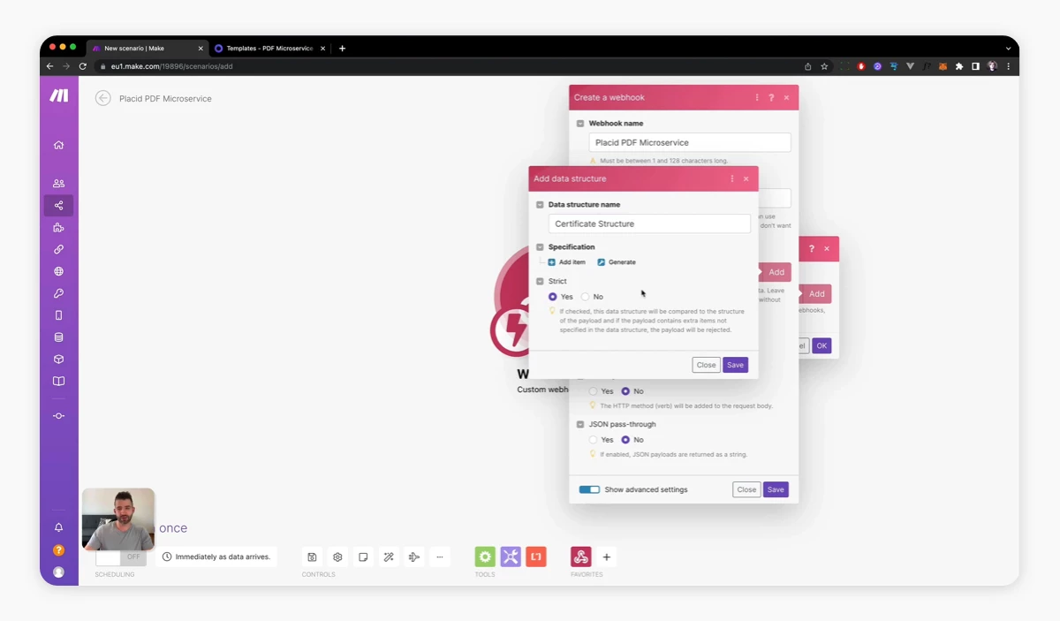Click the Explain flow airplane icon
Image resolution: width=1060 pixels, height=621 pixels.
pyautogui.click(x=414, y=557)
